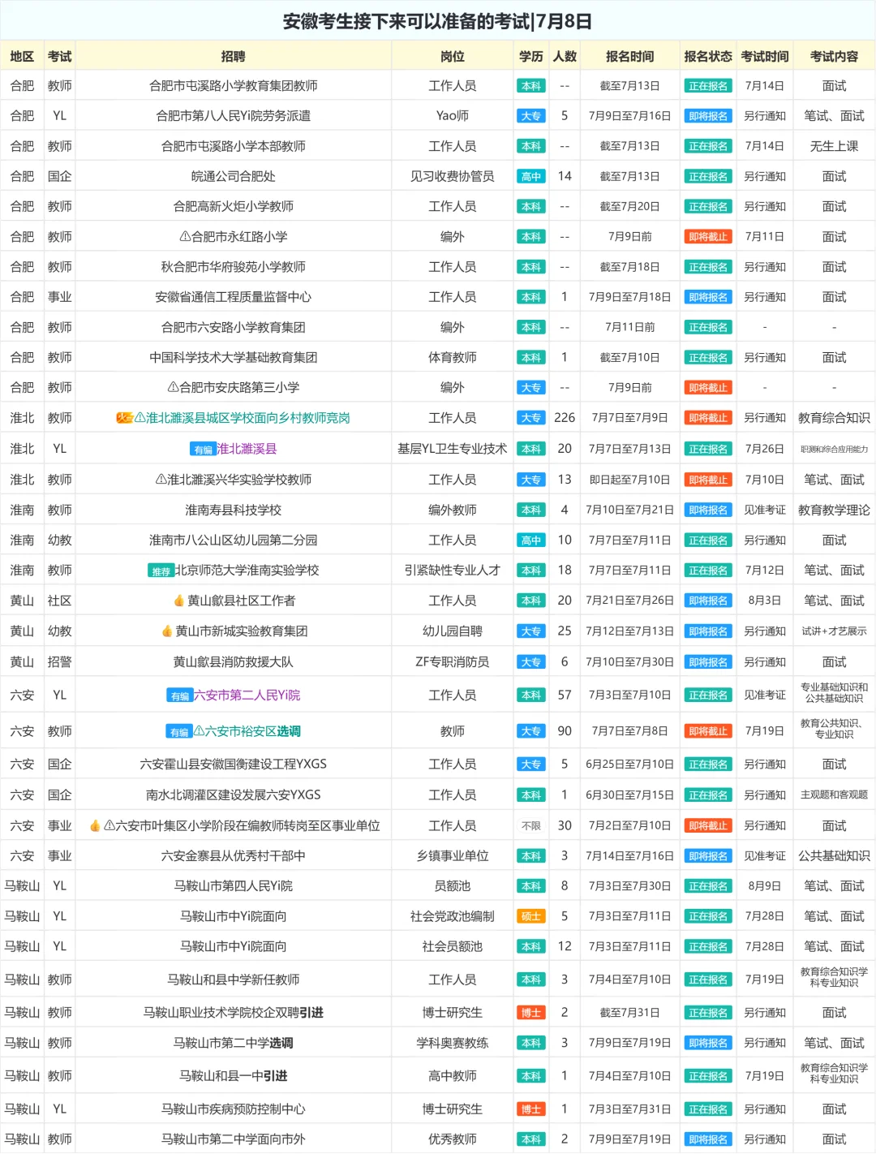Click the orange hot icon before 淮北濉溪县城区学校面向乡村教师竞岗
The height and width of the screenshot is (1154, 876).
coord(124,418)
